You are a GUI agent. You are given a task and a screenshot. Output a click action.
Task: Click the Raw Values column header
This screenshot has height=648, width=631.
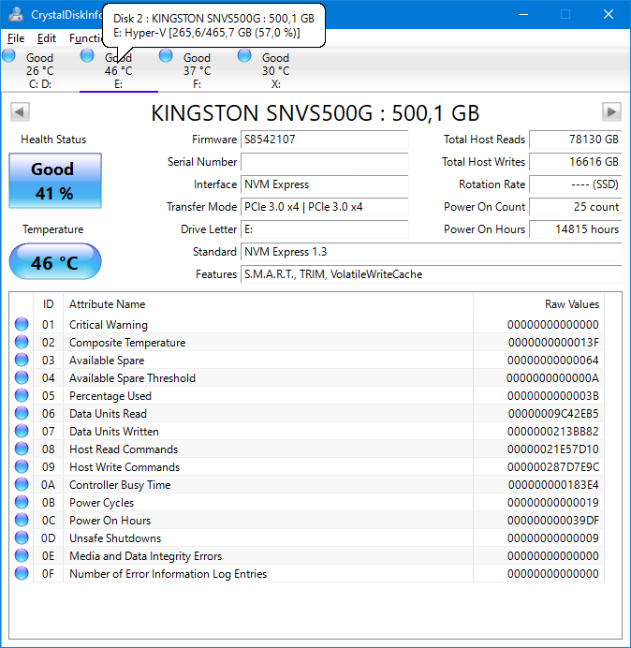click(x=538, y=304)
